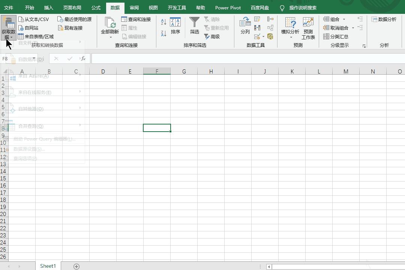Click the Tell Me search box (操作说明搜索)
Viewport: 405px width, 270px height.
click(303, 8)
